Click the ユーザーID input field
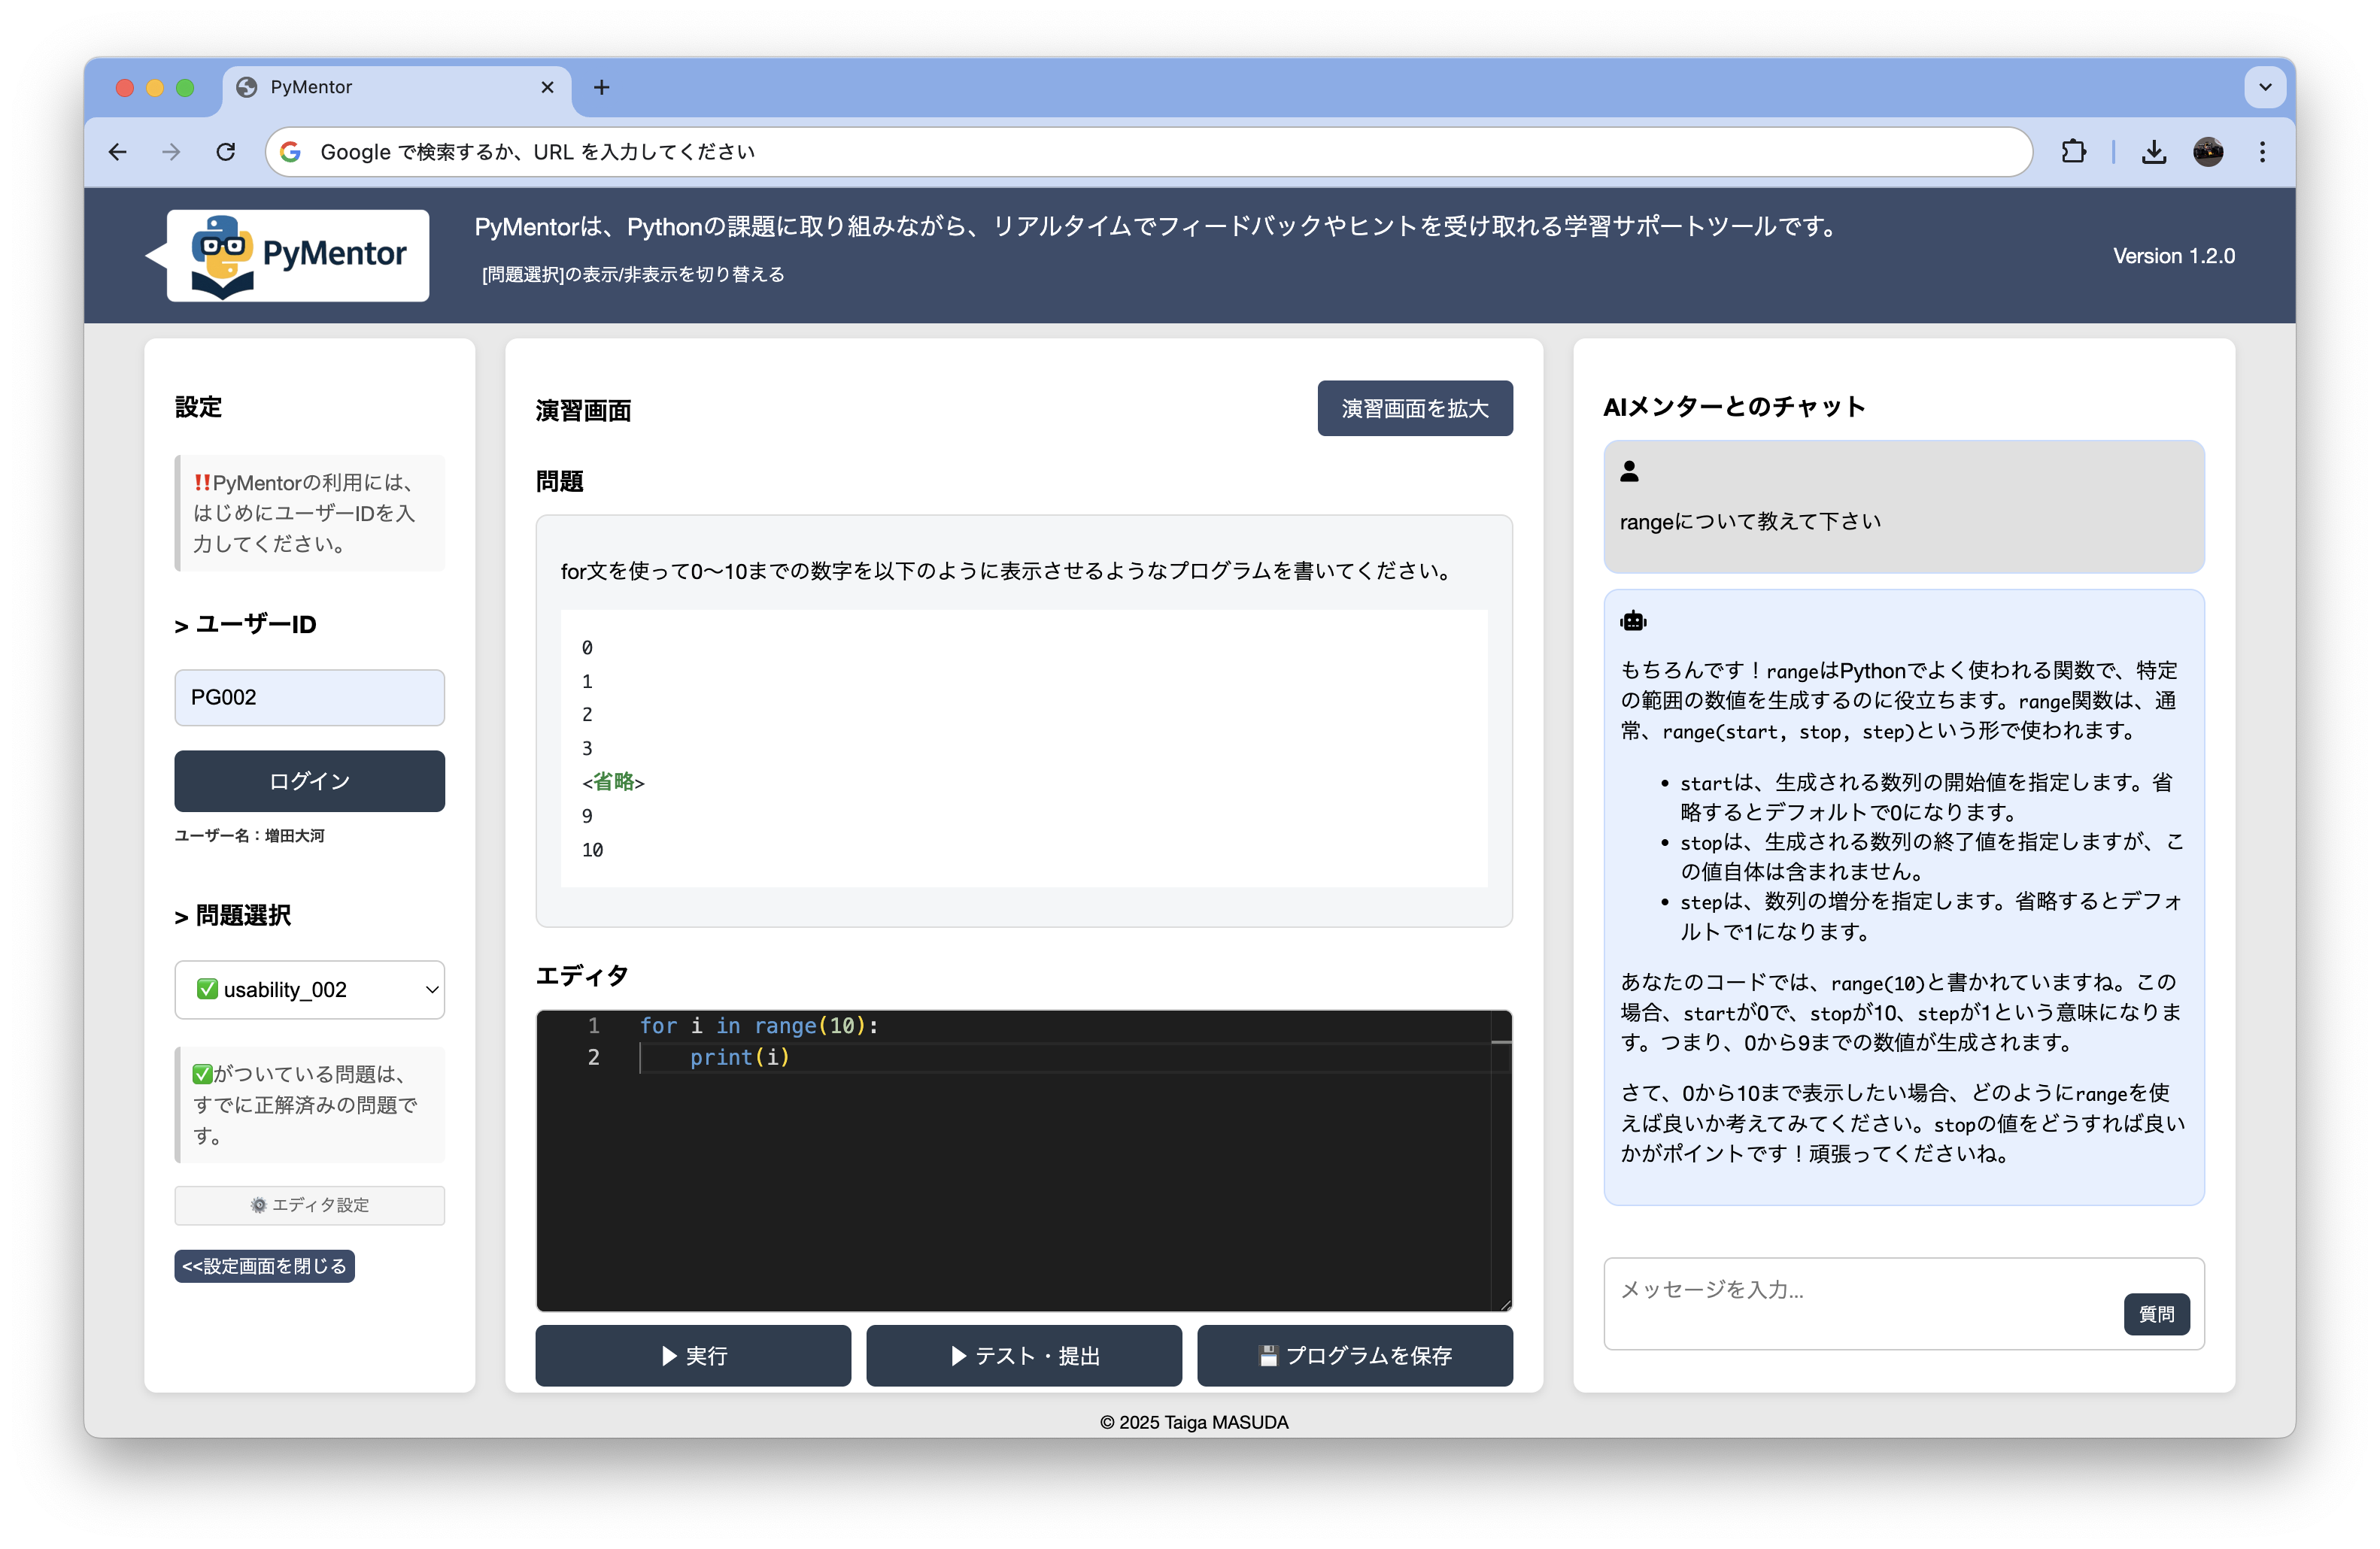 pos(309,698)
